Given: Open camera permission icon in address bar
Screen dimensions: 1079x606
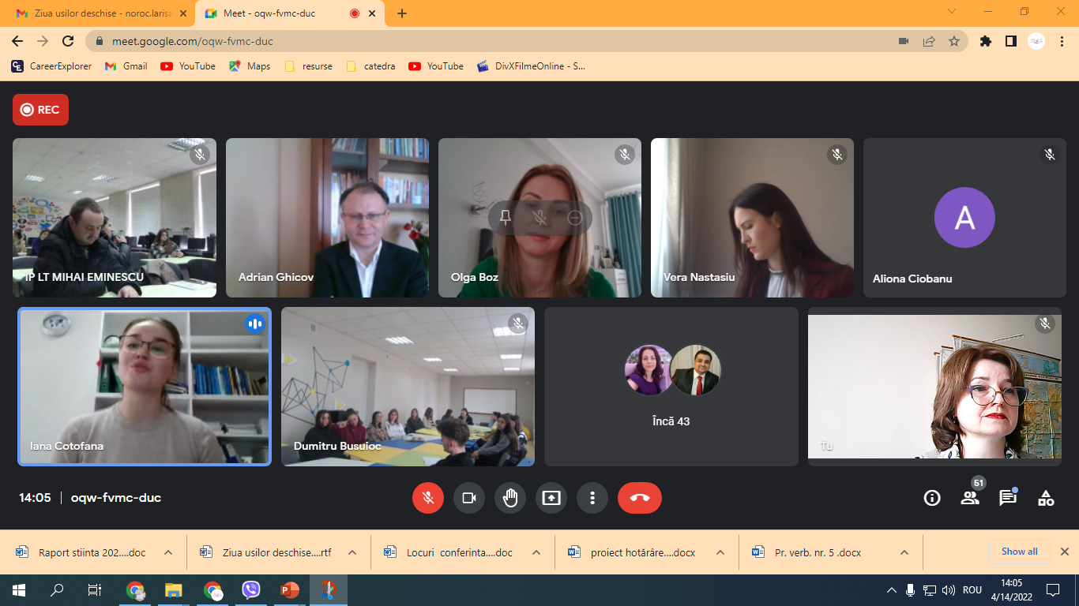Looking at the screenshot, I should [904, 41].
